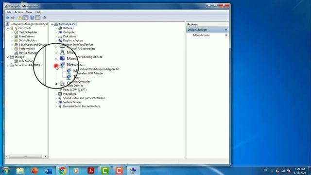Click the console tree horizontal scrollbar thumb

[25, 157]
